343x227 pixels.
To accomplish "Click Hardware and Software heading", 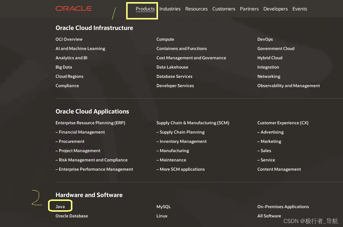I will [x=89, y=195].
